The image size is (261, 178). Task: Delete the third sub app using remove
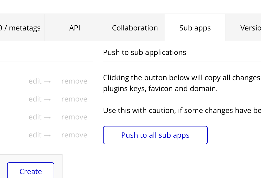tap(74, 117)
